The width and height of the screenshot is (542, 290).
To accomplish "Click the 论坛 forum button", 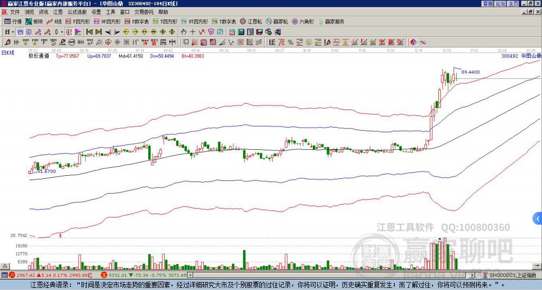I will (x=500, y=4).
